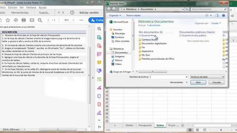The width and height of the screenshot is (237, 133).
Task: Show more Acrobat sidebar tools chevron
Action: coord(99,120)
